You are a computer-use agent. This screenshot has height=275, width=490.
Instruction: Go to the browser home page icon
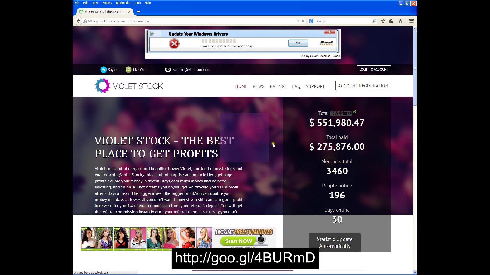click(x=400, y=21)
